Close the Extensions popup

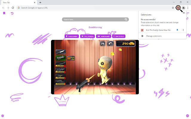coord(184,13)
